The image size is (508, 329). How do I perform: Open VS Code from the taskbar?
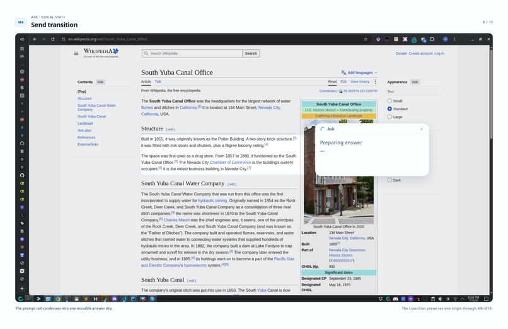tap(124, 299)
